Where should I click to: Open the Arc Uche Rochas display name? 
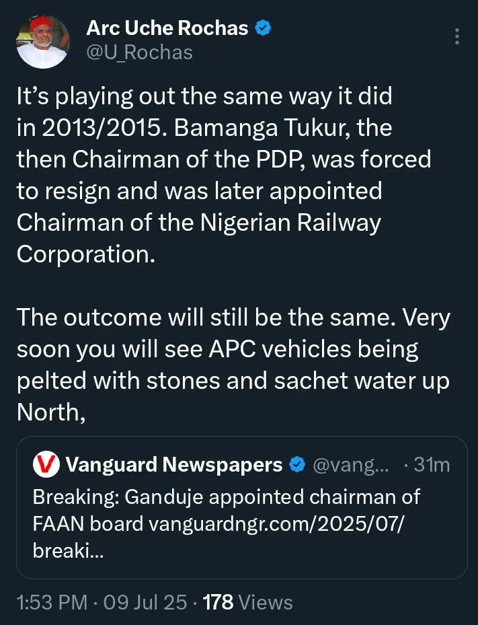[x=167, y=28]
